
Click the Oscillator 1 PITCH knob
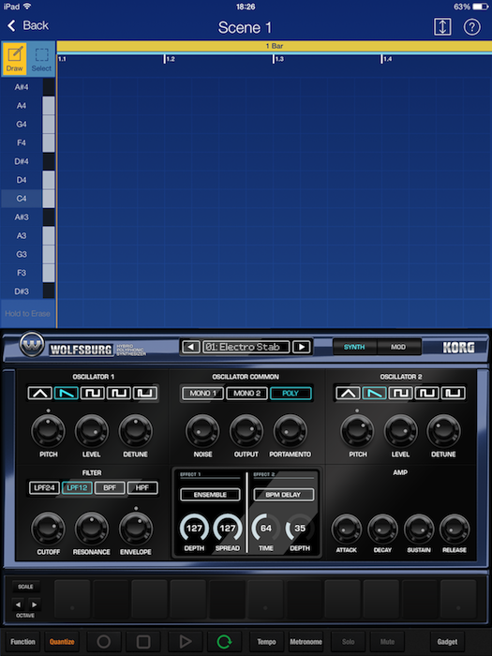48,431
